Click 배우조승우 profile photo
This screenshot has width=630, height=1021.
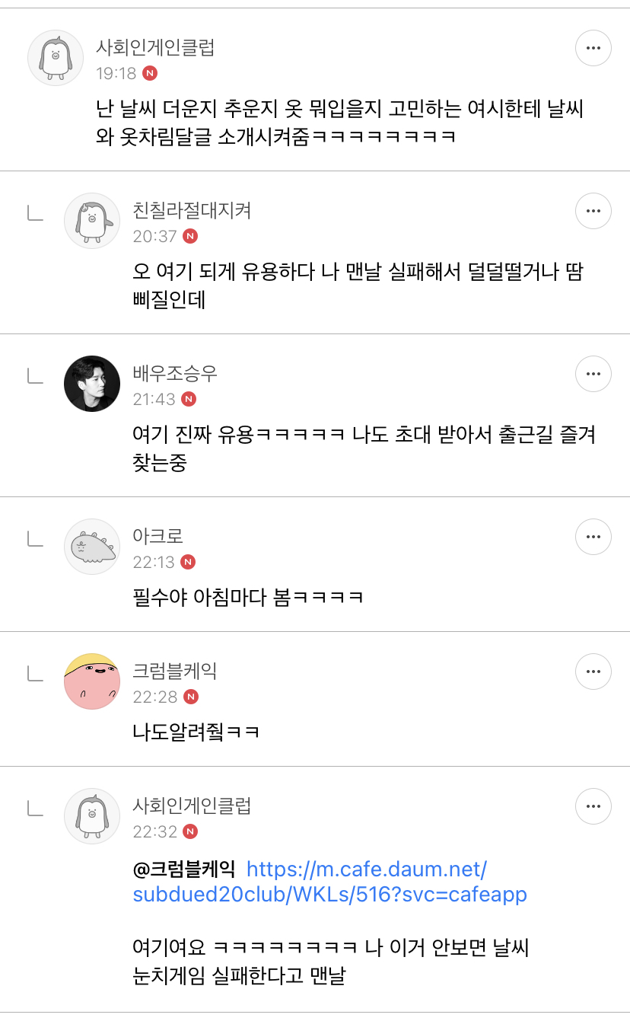pyautogui.click(x=92, y=384)
